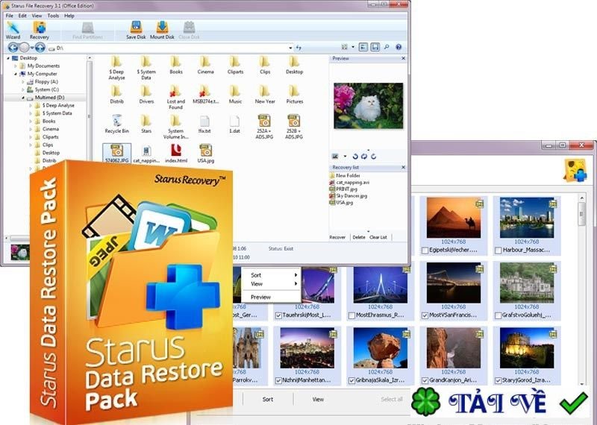The height and width of the screenshot is (425, 597).
Task: Open the address bar dropdown arrow
Action: (290, 48)
